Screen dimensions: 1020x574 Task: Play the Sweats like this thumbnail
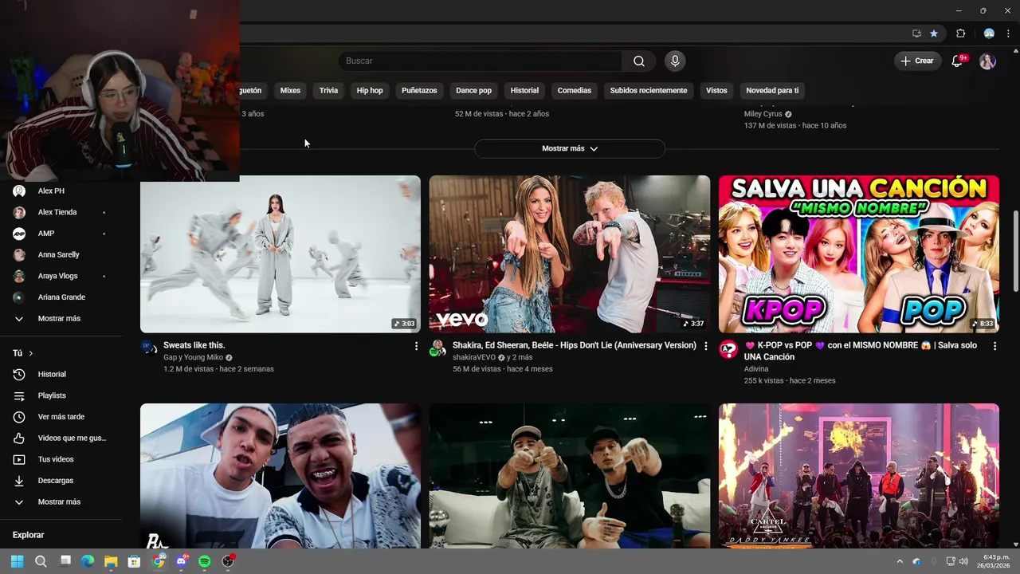(280, 254)
